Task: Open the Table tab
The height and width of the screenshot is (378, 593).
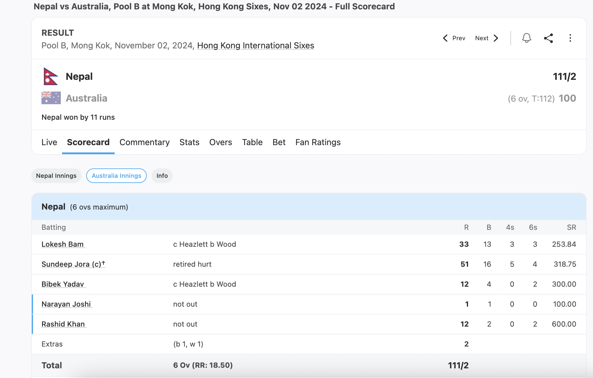Action: pyautogui.click(x=252, y=142)
